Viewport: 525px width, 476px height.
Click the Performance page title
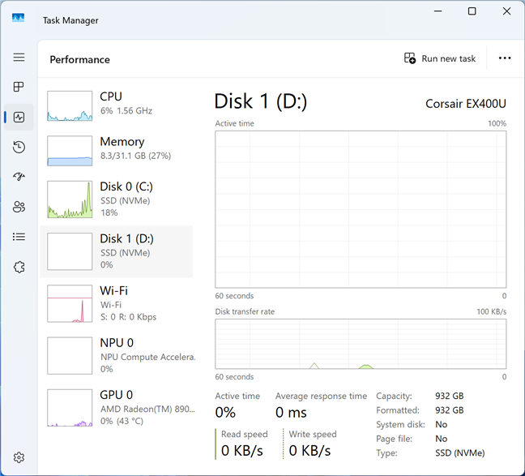point(79,60)
